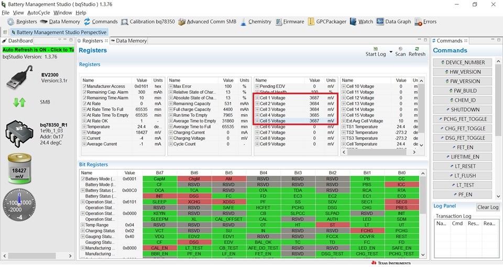The height and width of the screenshot is (267, 503).
Task: Open the File menu
Action: click(5, 13)
